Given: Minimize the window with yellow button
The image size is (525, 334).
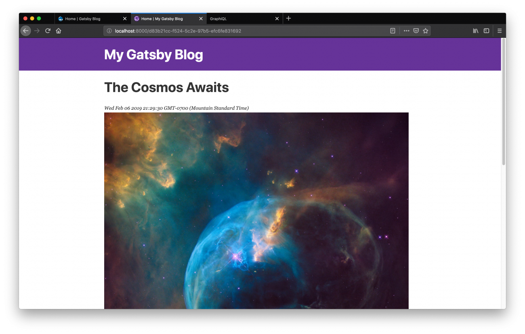Looking at the screenshot, I should tap(32, 19).
